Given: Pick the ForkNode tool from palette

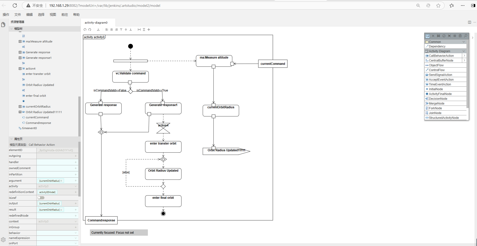Looking at the screenshot, I should coord(435,108).
